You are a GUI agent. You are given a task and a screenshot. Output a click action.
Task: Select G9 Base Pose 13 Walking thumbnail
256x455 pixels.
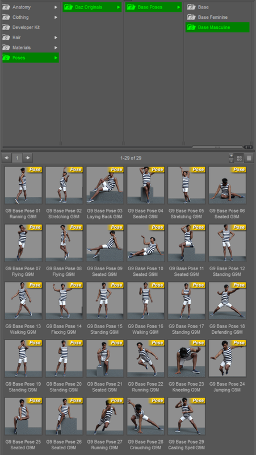click(23, 301)
